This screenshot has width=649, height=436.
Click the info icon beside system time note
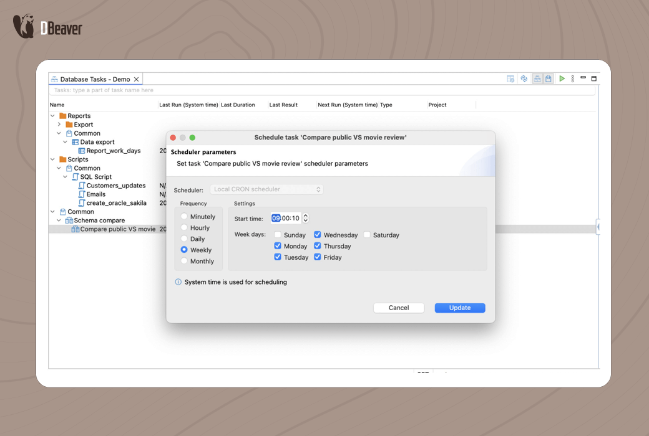pos(178,282)
